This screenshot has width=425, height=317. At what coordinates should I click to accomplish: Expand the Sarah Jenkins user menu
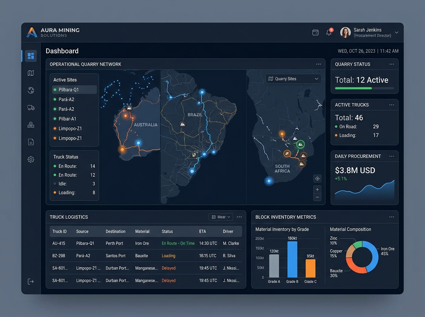point(396,33)
